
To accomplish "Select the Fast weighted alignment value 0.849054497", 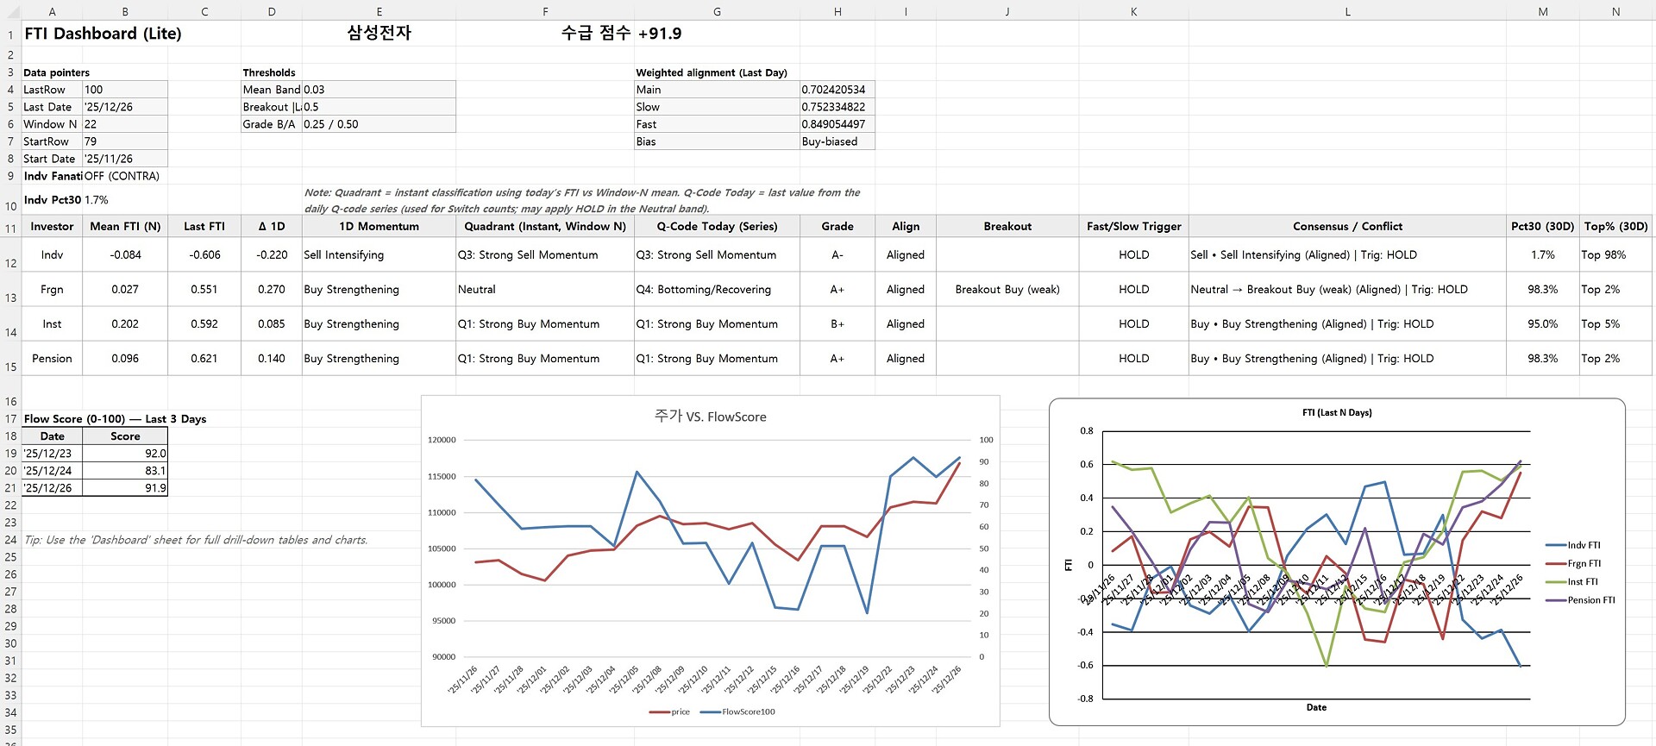I will tap(836, 124).
